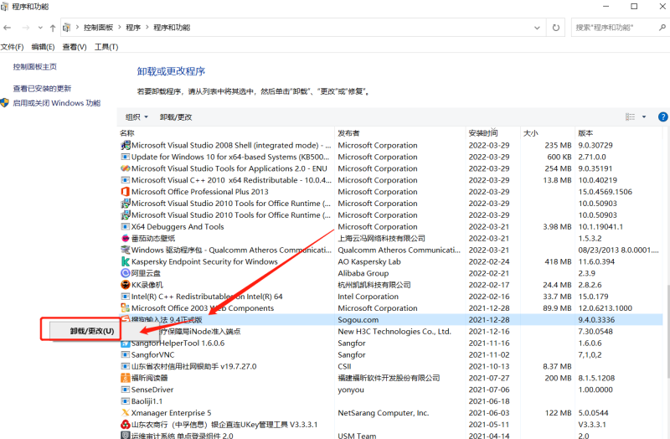Select the X64 Debuggers And Tools icon
The height and width of the screenshot is (439, 670).
125,226
